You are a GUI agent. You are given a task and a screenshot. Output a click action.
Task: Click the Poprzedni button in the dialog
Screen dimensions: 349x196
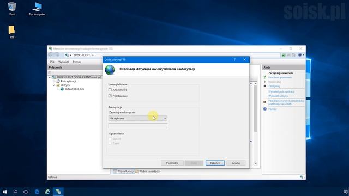pyautogui.click(x=172, y=163)
